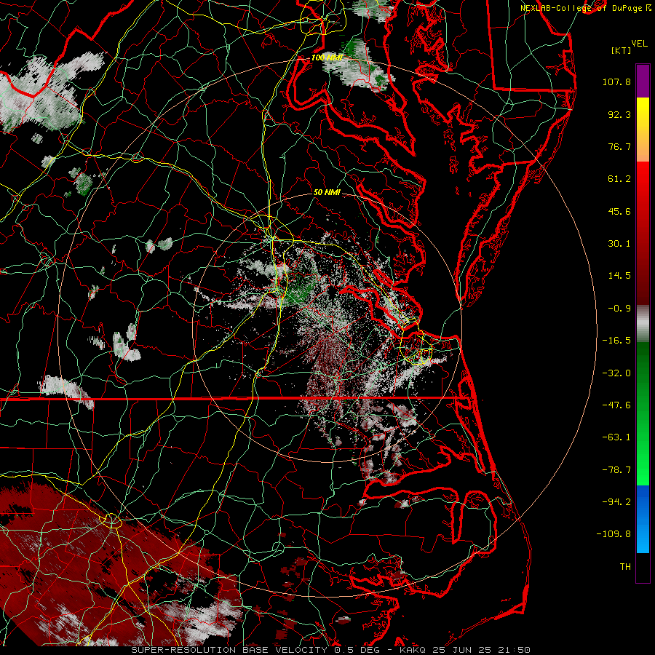Click the -63.1 legend value
The image size is (655, 655).
tap(616, 437)
